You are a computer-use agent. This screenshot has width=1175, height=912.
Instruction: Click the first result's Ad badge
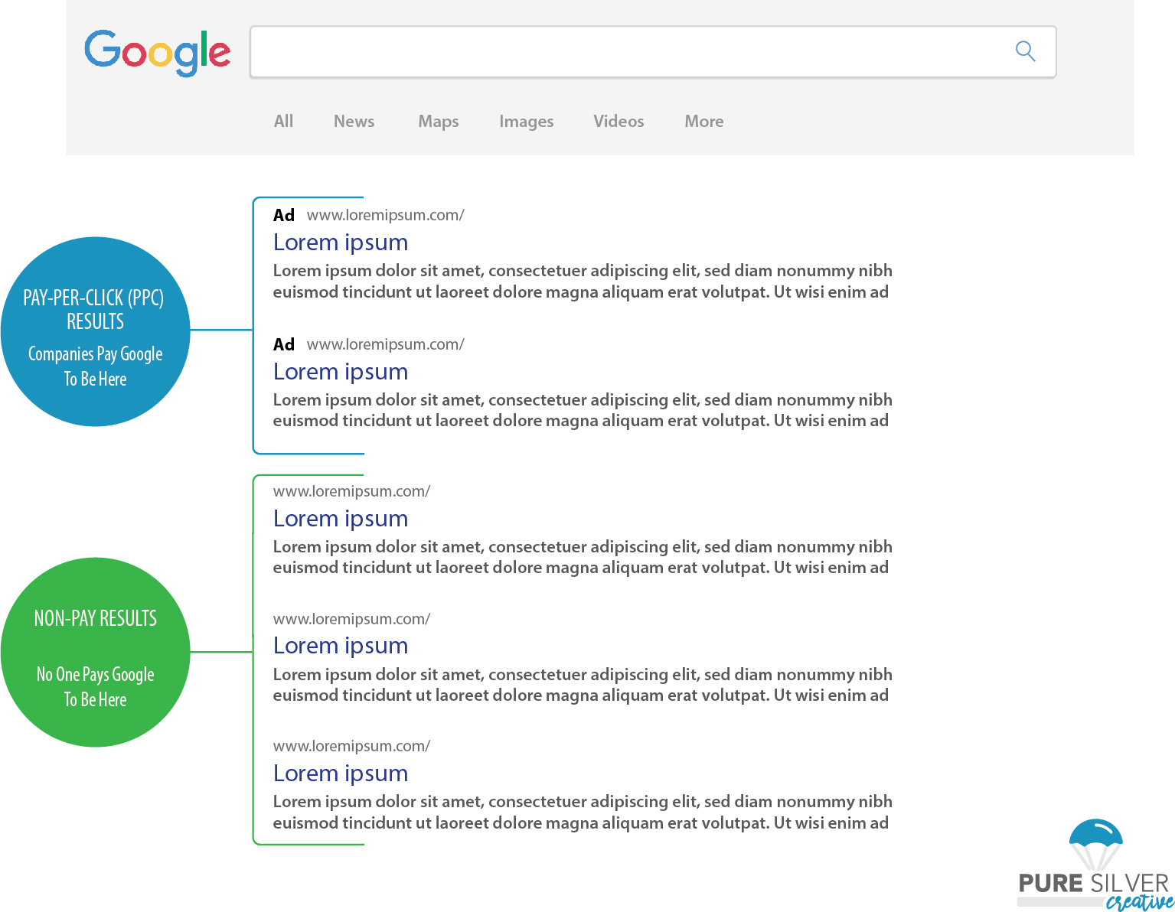pyautogui.click(x=284, y=215)
